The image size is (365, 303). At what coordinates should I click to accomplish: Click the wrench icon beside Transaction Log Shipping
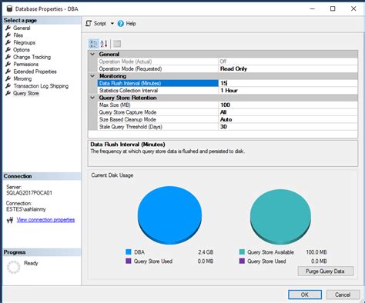click(8, 85)
